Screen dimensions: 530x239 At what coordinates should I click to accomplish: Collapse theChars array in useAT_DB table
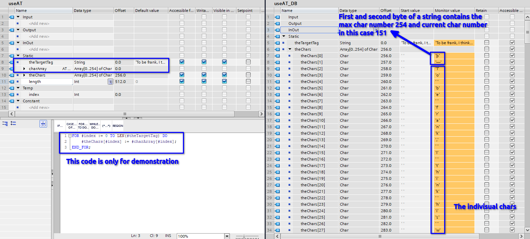[290, 49]
